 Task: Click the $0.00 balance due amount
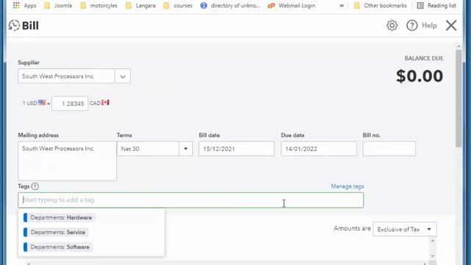coord(419,76)
